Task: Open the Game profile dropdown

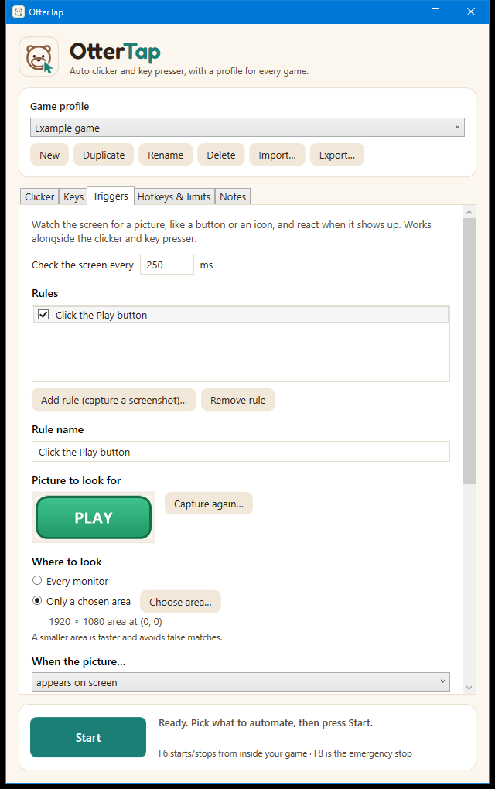Action: pyautogui.click(x=247, y=128)
